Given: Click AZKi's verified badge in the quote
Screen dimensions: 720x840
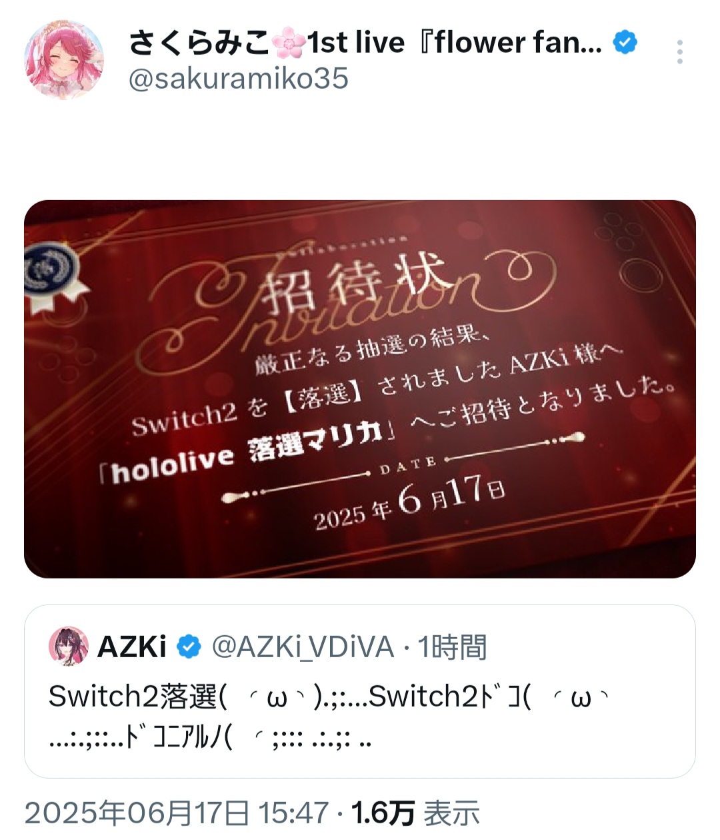Looking at the screenshot, I should tap(189, 647).
